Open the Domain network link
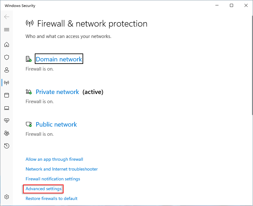This screenshot has width=253, height=206. (x=59, y=59)
